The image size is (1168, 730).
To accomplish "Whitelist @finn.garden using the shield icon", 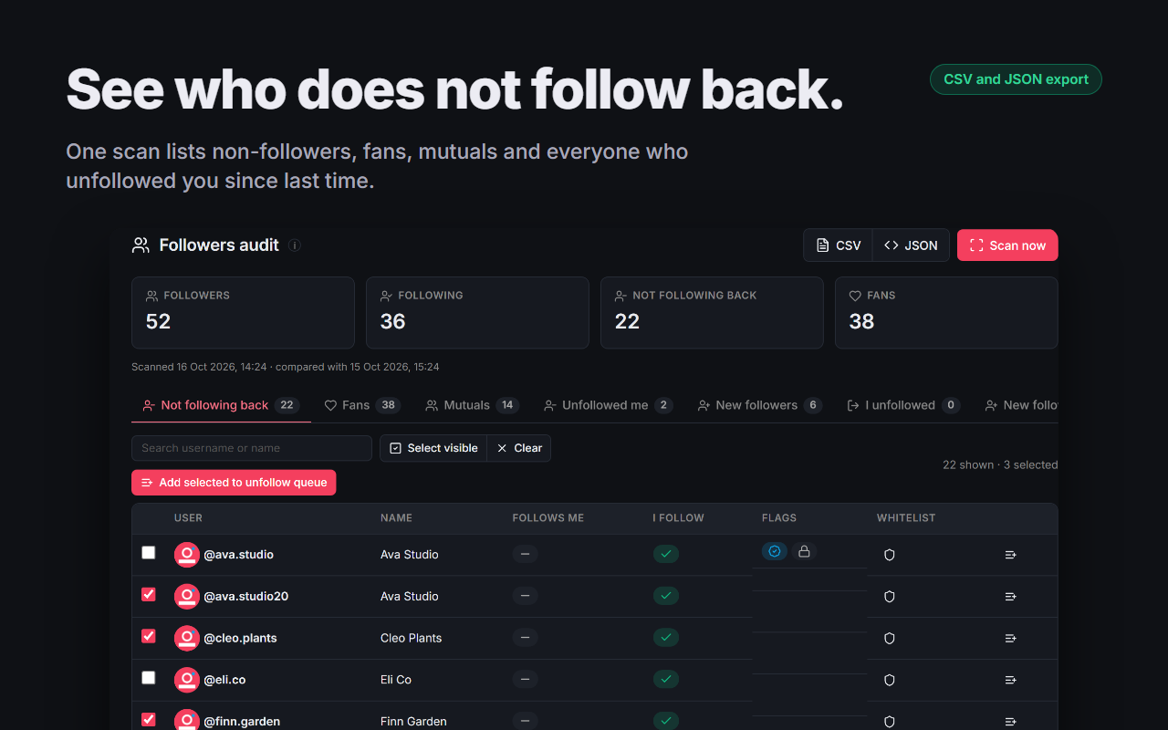I will click(890, 722).
